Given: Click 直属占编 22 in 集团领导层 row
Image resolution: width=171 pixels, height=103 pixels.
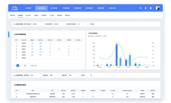Looking at the screenshot, I should point(93,97).
